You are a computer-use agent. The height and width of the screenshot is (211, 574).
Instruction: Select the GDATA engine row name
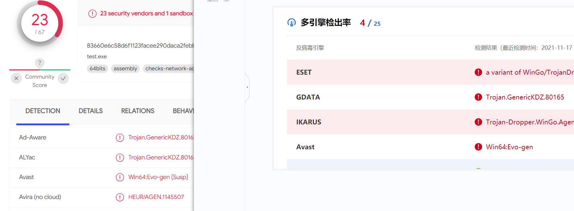point(308,97)
